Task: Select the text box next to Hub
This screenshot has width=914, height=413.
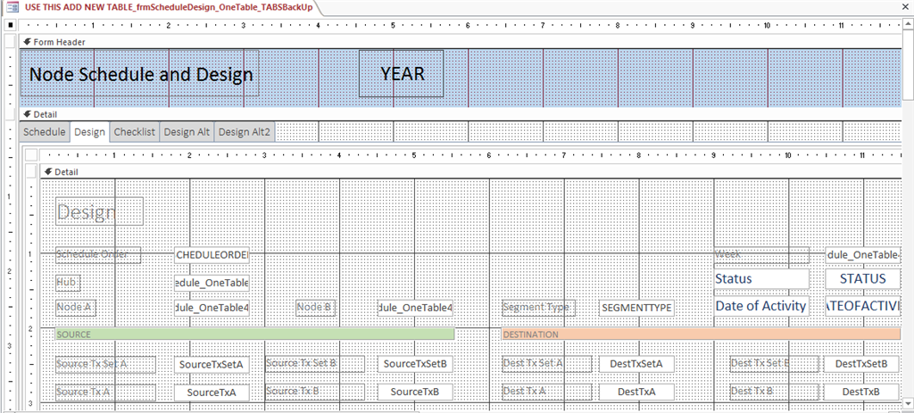Action: click(212, 283)
